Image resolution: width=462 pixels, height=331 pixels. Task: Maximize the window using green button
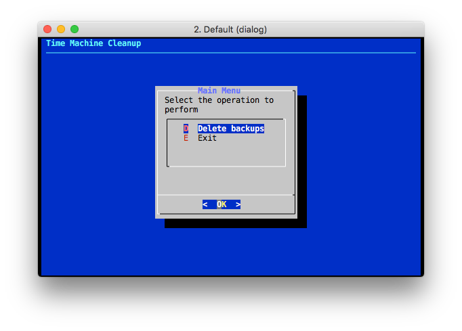tap(75, 29)
